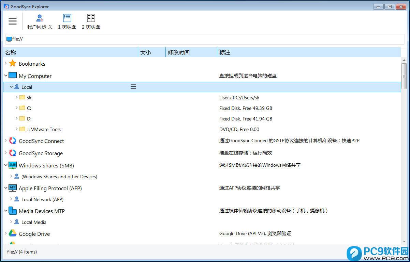Screen dimensions: 410x262
Task: Sort by the 名称 column header
Action: (x=71, y=52)
